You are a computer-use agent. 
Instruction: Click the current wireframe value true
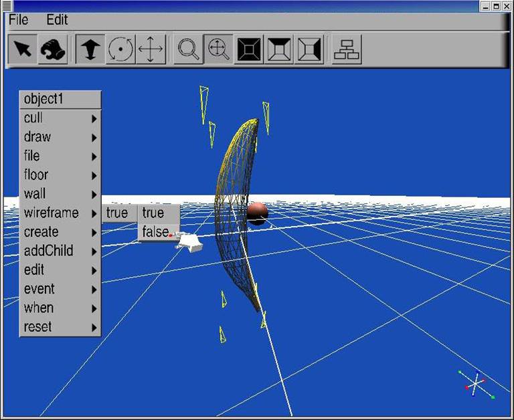pyautogui.click(x=119, y=213)
